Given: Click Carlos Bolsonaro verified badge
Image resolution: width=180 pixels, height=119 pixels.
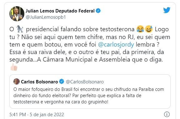Looking at the screenshot, I should point(62,82).
